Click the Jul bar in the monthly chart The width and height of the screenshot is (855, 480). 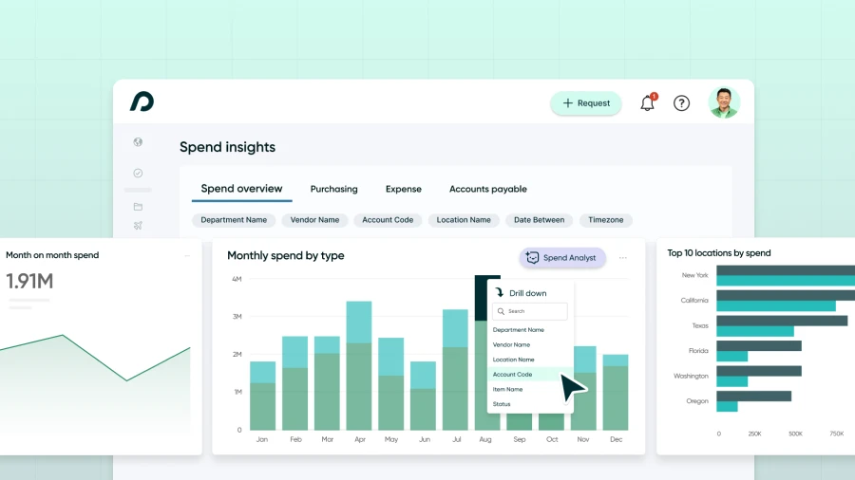coord(455,370)
